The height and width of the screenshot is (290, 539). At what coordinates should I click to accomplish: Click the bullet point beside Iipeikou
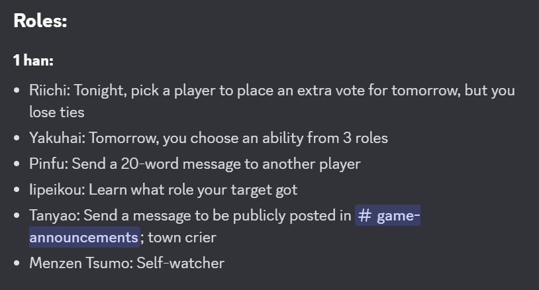[x=17, y=191]
